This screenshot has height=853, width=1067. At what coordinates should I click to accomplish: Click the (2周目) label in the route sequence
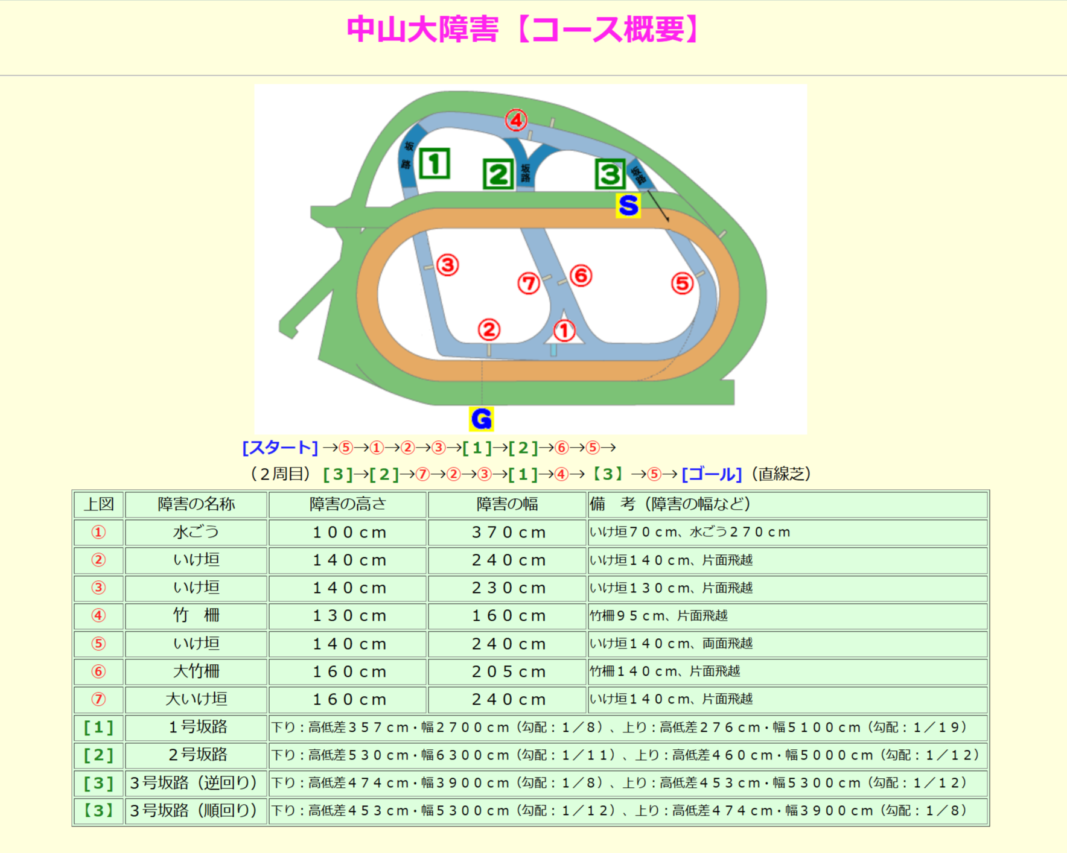(280, 474)
